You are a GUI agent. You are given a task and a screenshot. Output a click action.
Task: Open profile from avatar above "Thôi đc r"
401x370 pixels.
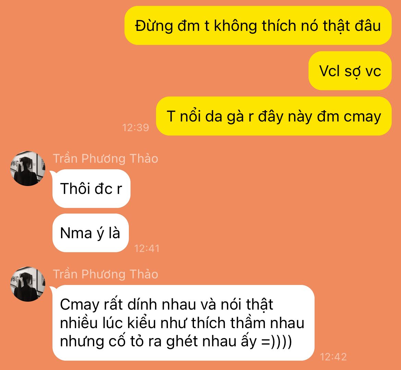pyautogui.click(x=28, y=168)
